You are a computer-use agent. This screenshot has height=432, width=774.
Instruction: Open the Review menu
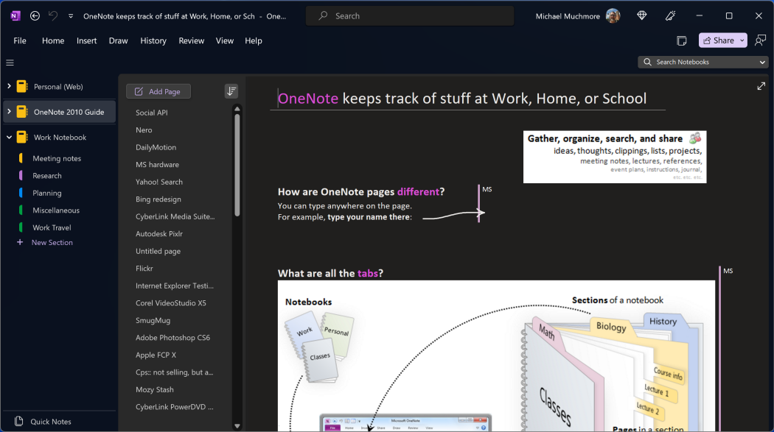point(191,40)
